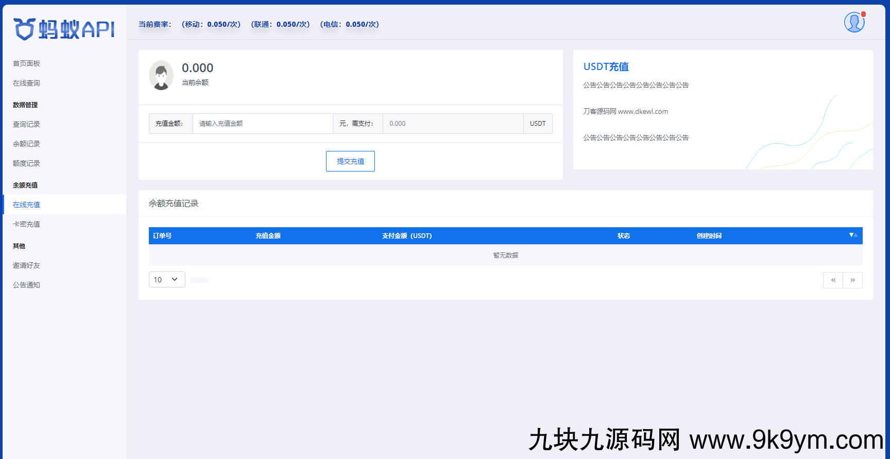Image resolution: width=890 pixels, height=459 pixels.
Task: Click the 蚂蚁API logo
Action: (x=64, y=29)
